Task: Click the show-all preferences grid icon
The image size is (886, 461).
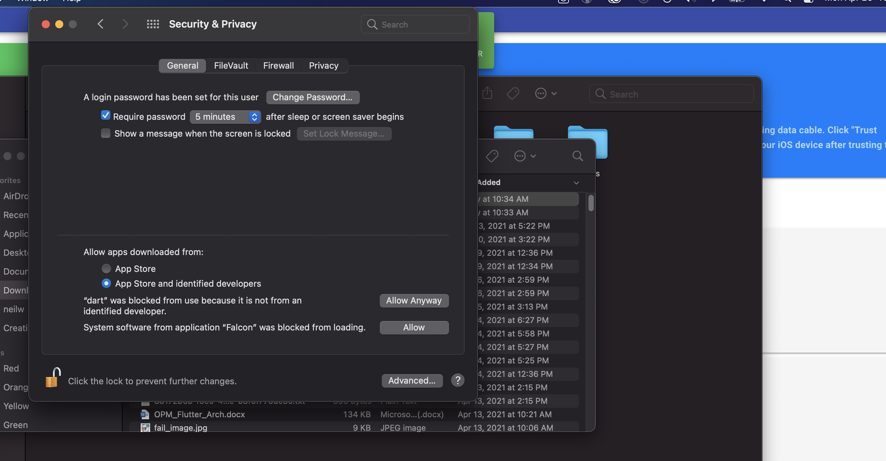Action: (153, 24)
